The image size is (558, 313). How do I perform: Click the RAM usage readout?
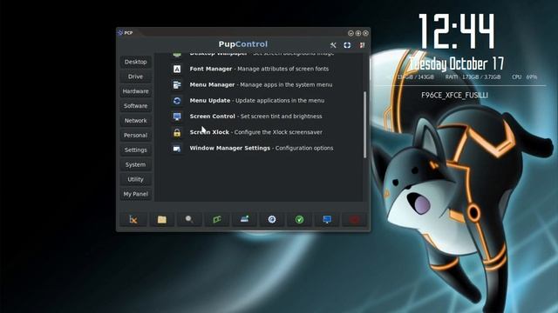point(473,77)
